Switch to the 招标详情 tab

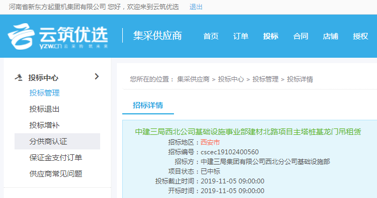point(148,105)
